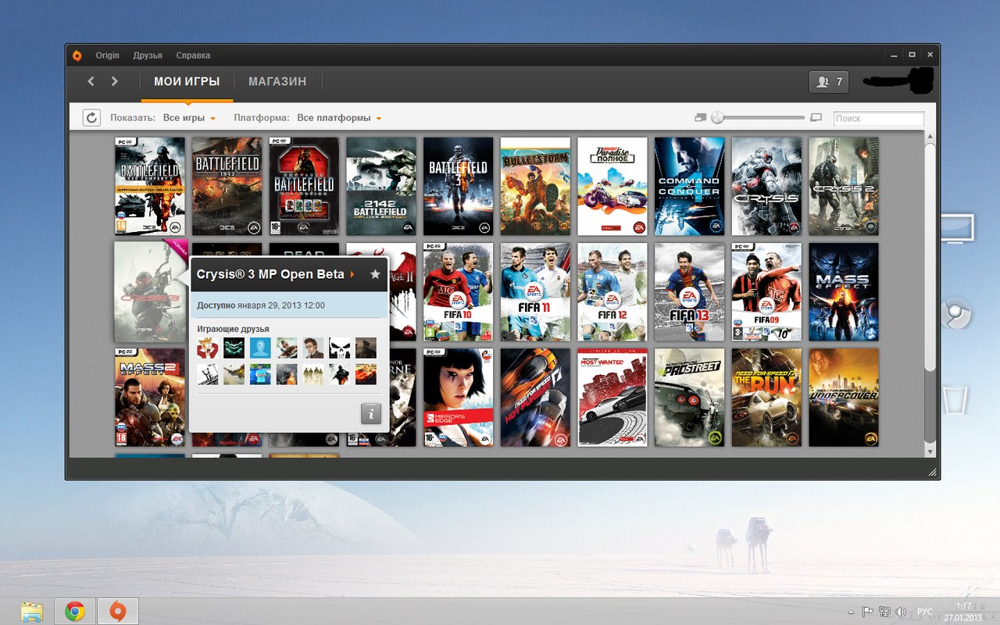
Task: Click the Доступно января 29, 2013 12:00 text
Action: click(261, 305)
